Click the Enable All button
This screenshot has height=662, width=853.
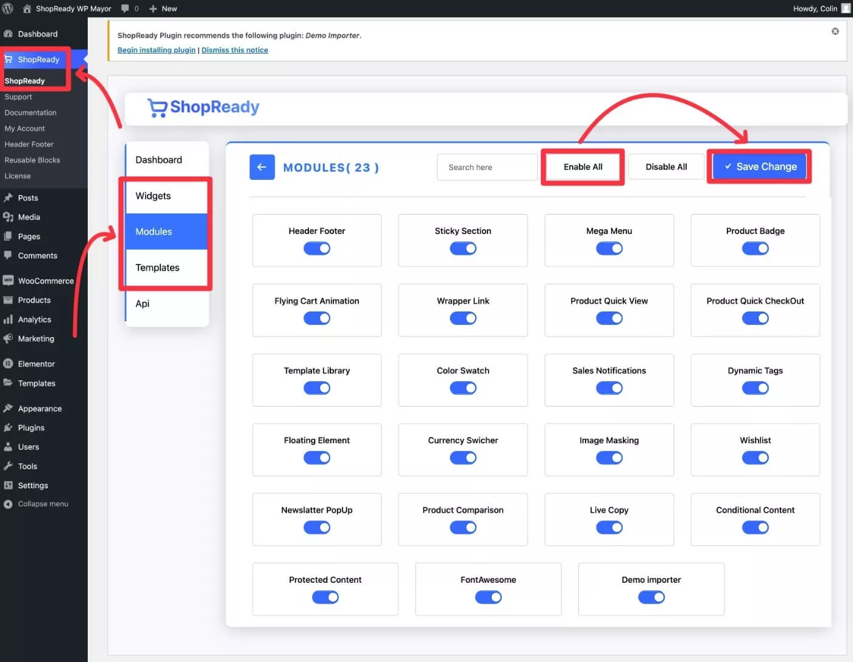tap(583, 167)
